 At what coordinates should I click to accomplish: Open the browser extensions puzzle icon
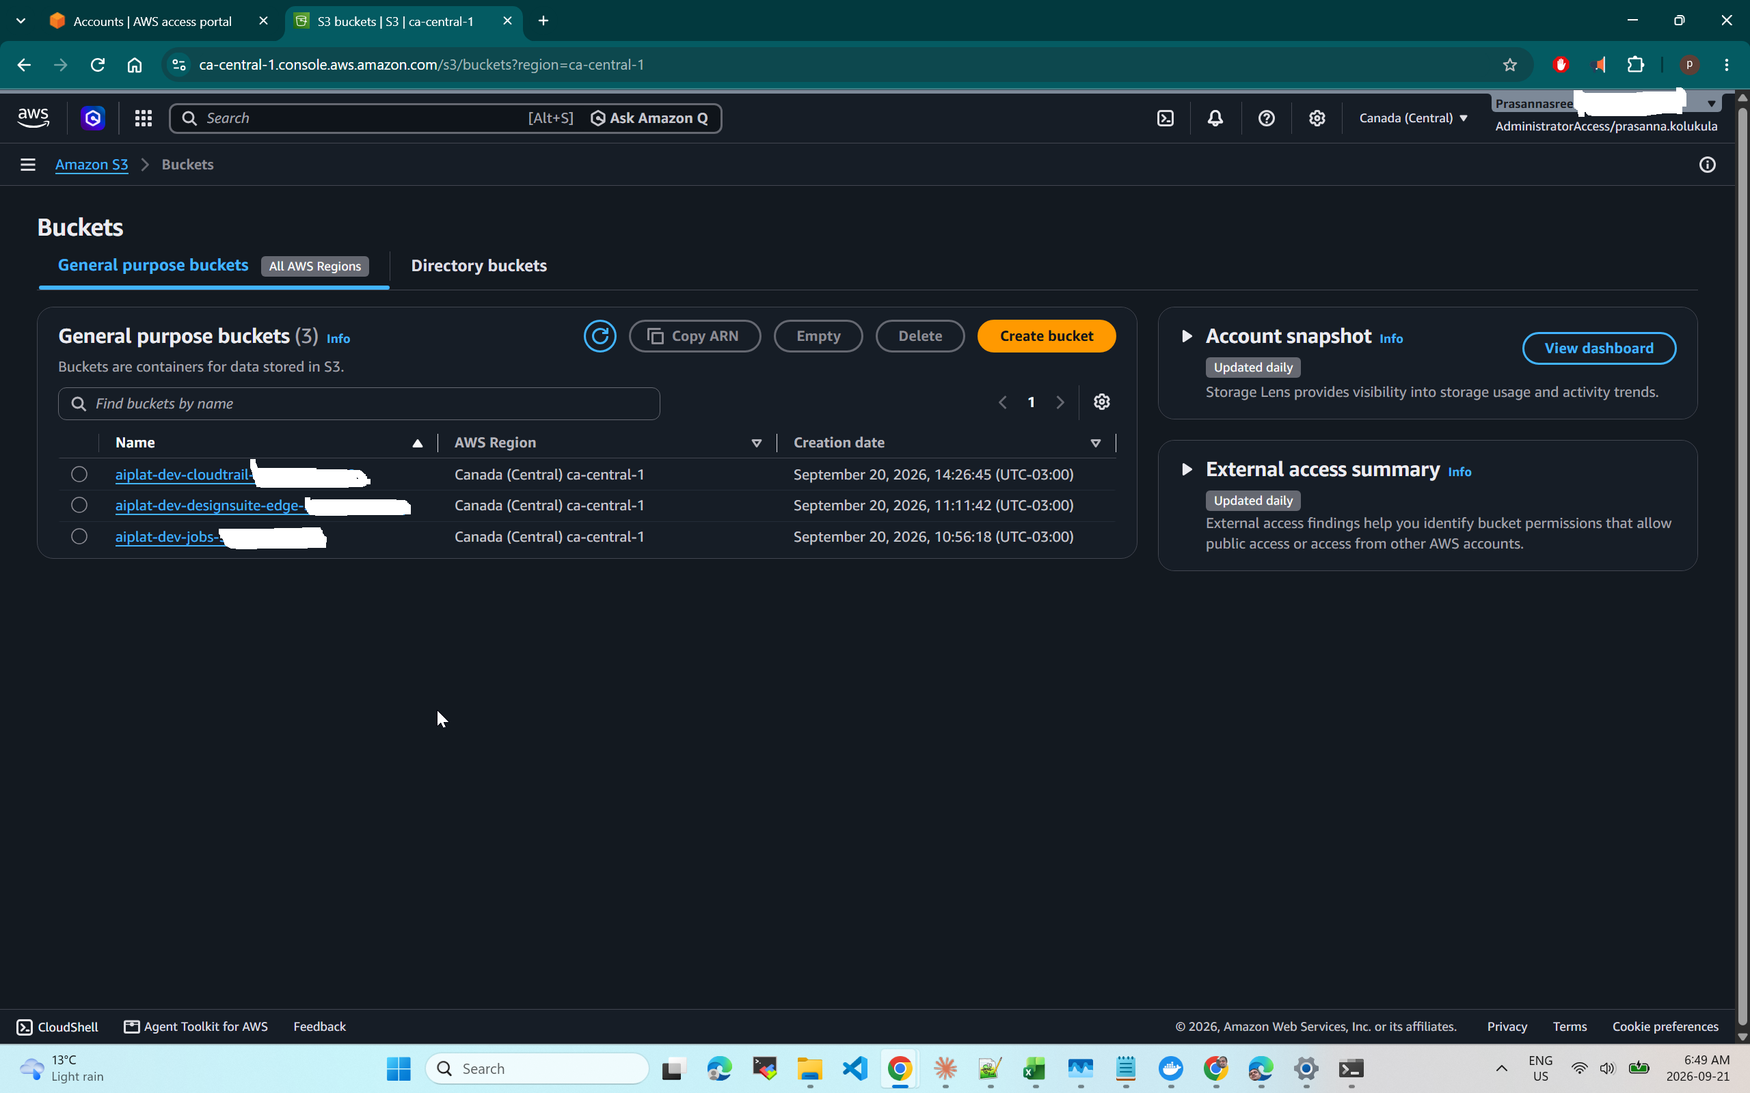coord(1635,65)
